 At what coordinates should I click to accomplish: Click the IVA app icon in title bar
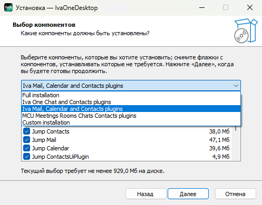(8, 7)
